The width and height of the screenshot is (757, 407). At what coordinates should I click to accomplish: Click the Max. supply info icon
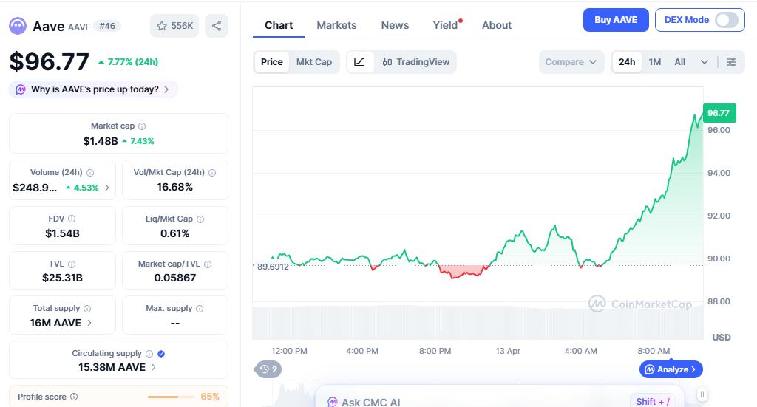[200, 309]
